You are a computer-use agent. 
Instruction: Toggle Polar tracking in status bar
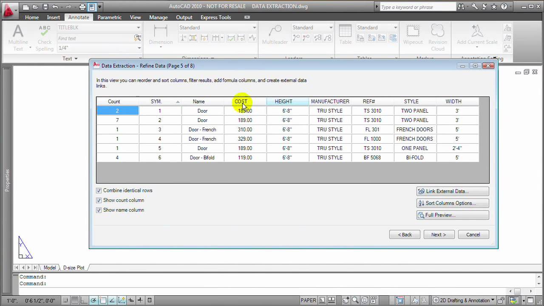point(93,300)
